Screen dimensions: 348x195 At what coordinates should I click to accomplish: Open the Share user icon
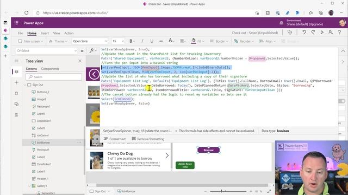coord(331,32)
